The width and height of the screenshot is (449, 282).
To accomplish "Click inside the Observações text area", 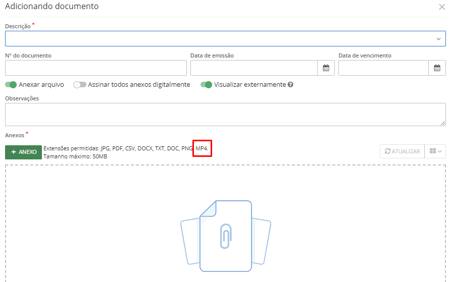I will coord(222,115).
